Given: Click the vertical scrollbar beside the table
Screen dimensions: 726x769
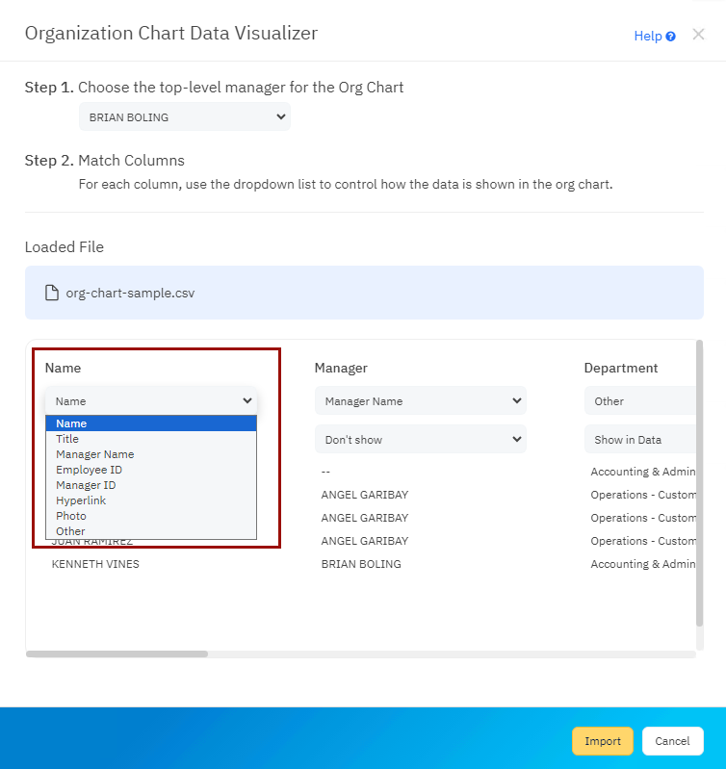Looking at the screenshot, I should (699, 481).
